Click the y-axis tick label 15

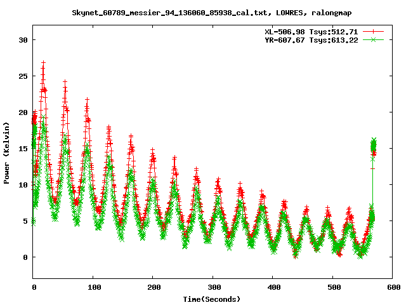coord(23,149)
